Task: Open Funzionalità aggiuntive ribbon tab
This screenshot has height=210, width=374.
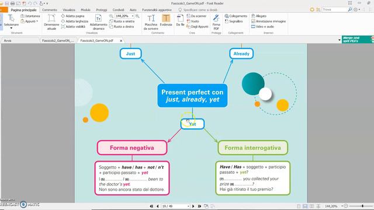Action: (x=157, y=10)
